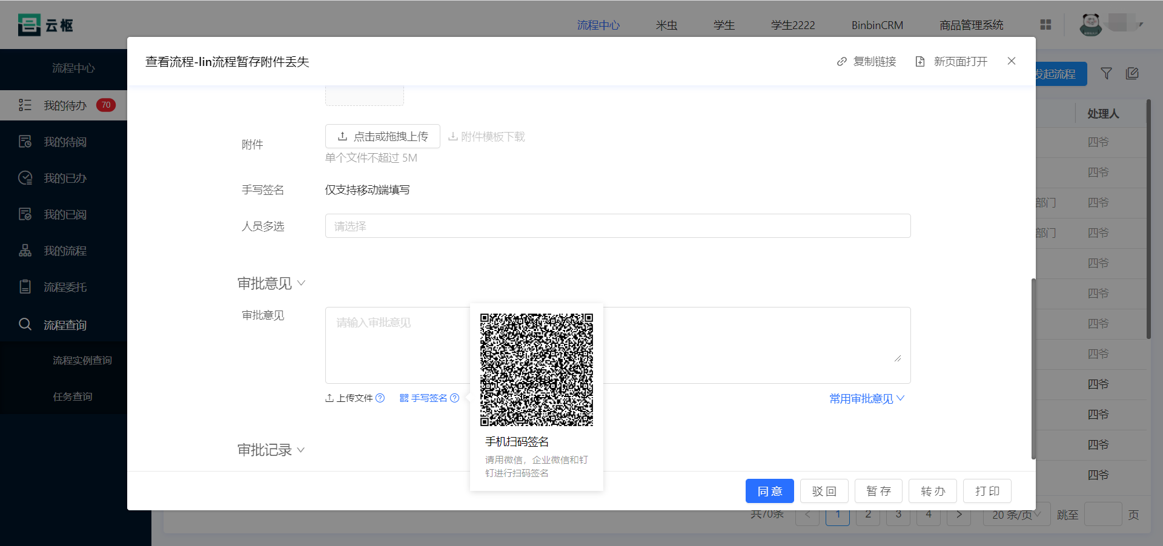Click the 暂存 save draft button

(x=878, y=491)
